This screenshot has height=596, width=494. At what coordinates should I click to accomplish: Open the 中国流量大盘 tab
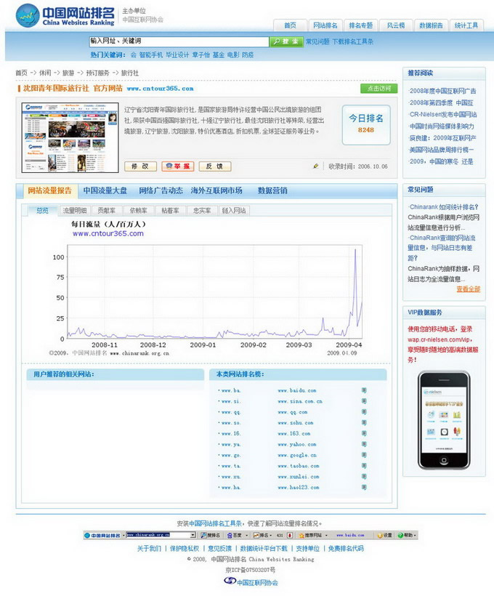pos(105,191)
